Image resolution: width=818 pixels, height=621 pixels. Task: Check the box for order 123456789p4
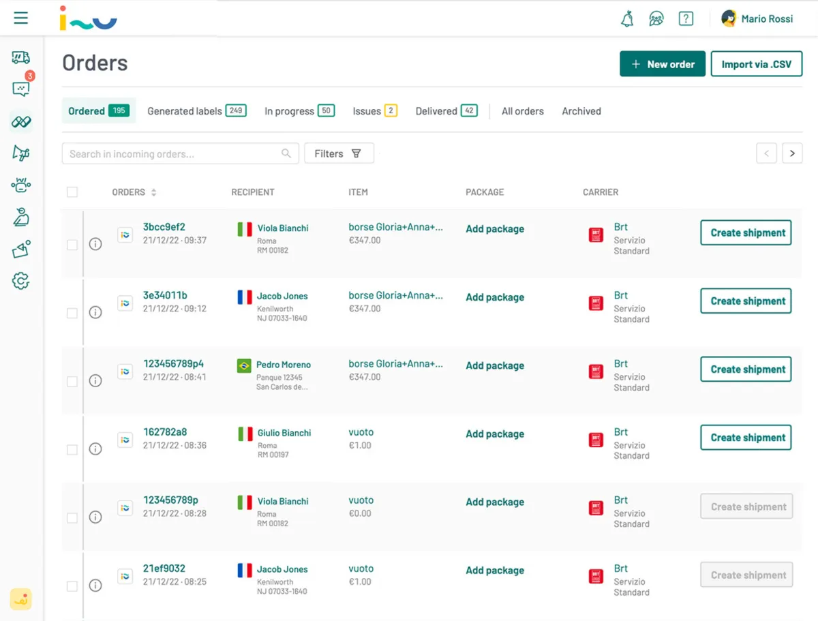(x=72, y=381)
